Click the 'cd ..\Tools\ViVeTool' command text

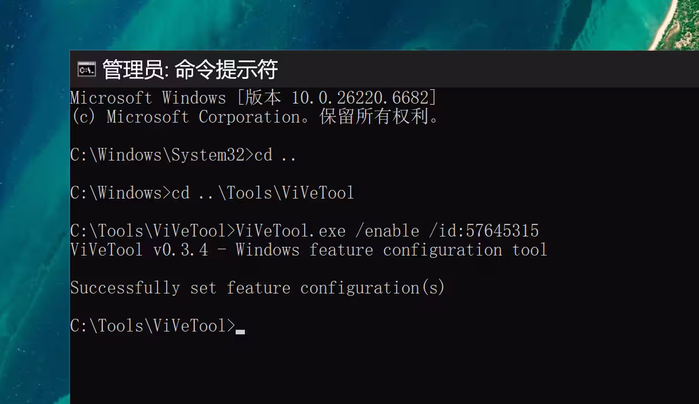pyautogui.click(x=263, y=193)
